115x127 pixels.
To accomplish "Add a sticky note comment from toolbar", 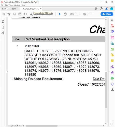I will 85,14.
